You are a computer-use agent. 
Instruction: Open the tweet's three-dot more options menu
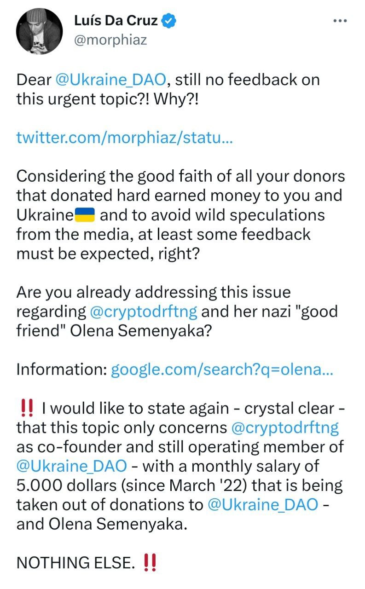pyautogui.click(x=340, y=21)
